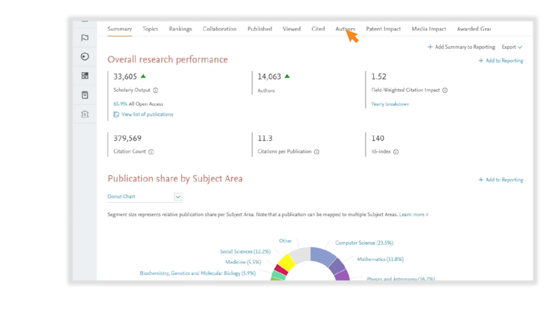Click info icon next to Citation Count

pos(151,152)
